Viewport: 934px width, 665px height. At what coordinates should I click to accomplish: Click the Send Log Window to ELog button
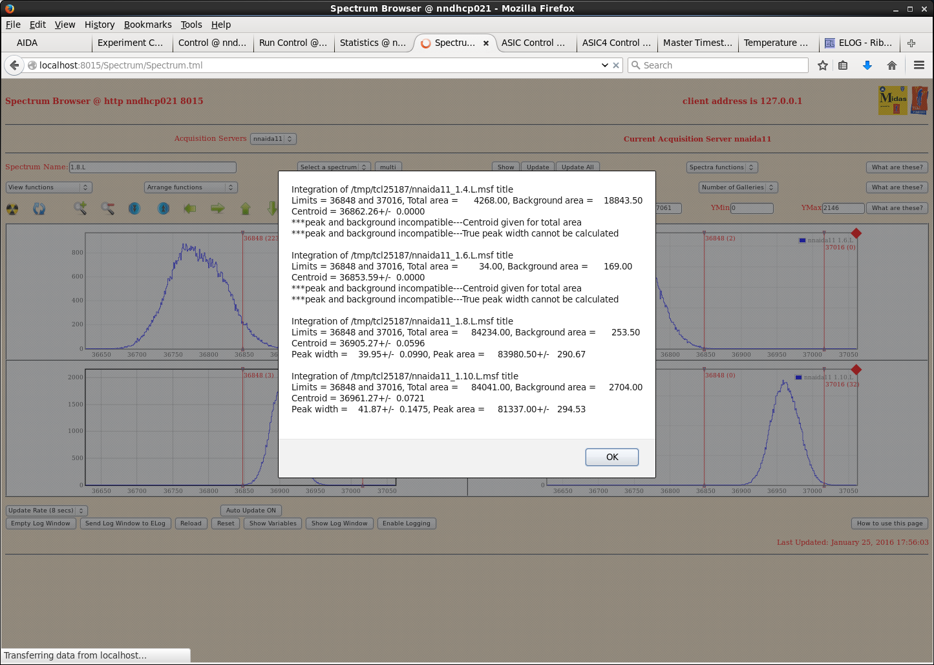coord(125,523)
